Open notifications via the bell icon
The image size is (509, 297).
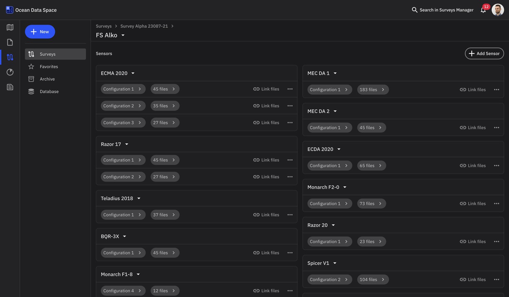point(483,10)
